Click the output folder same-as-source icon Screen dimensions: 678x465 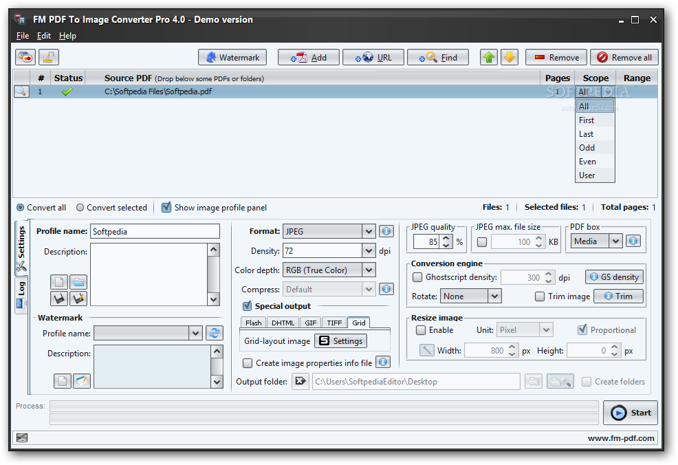(300, 381)
